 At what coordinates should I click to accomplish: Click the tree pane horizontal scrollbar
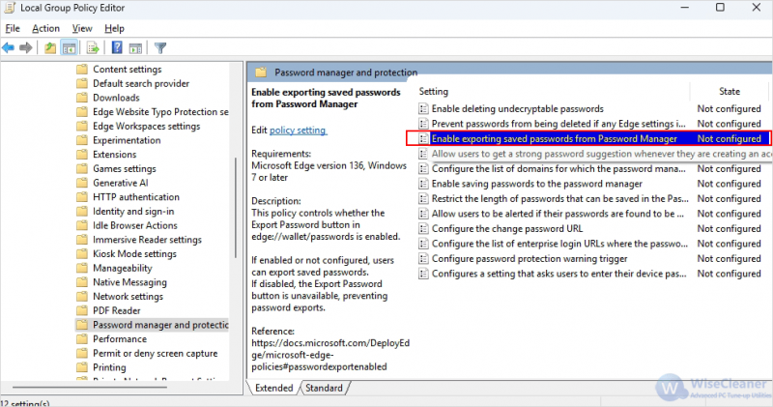pos(90,388)
